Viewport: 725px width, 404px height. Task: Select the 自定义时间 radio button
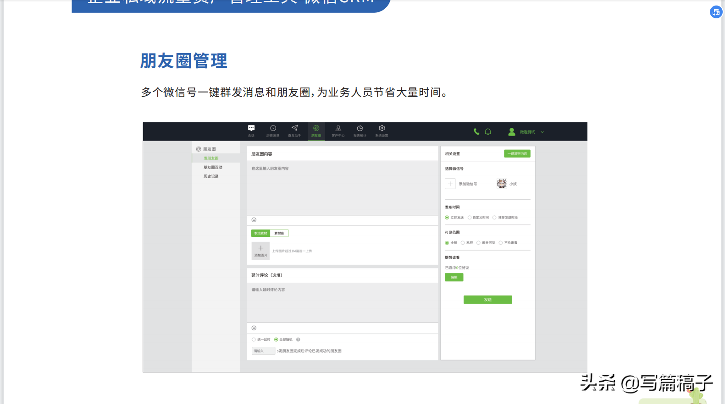coord(470,218)
